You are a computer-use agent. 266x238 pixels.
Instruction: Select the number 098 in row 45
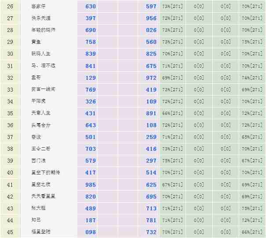91,232
